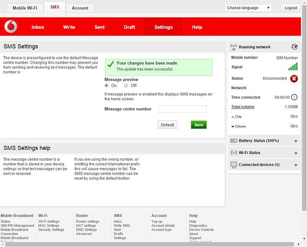307x247 pixels.
Task: Click the battery status icon
Action: [234, 141]
